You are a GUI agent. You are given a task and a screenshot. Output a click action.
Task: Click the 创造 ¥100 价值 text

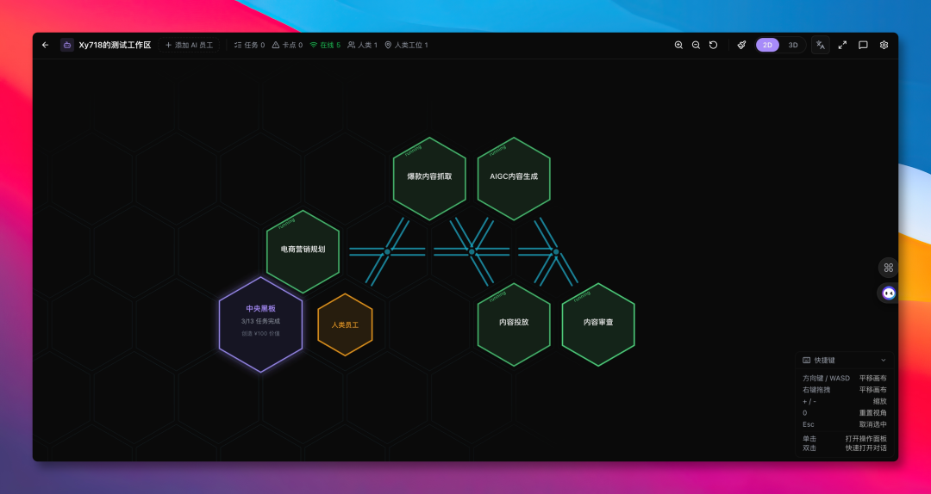260,333
